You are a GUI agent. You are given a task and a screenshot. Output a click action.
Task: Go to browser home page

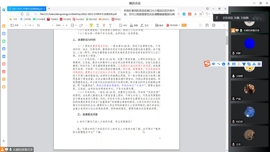pos(28,14)
